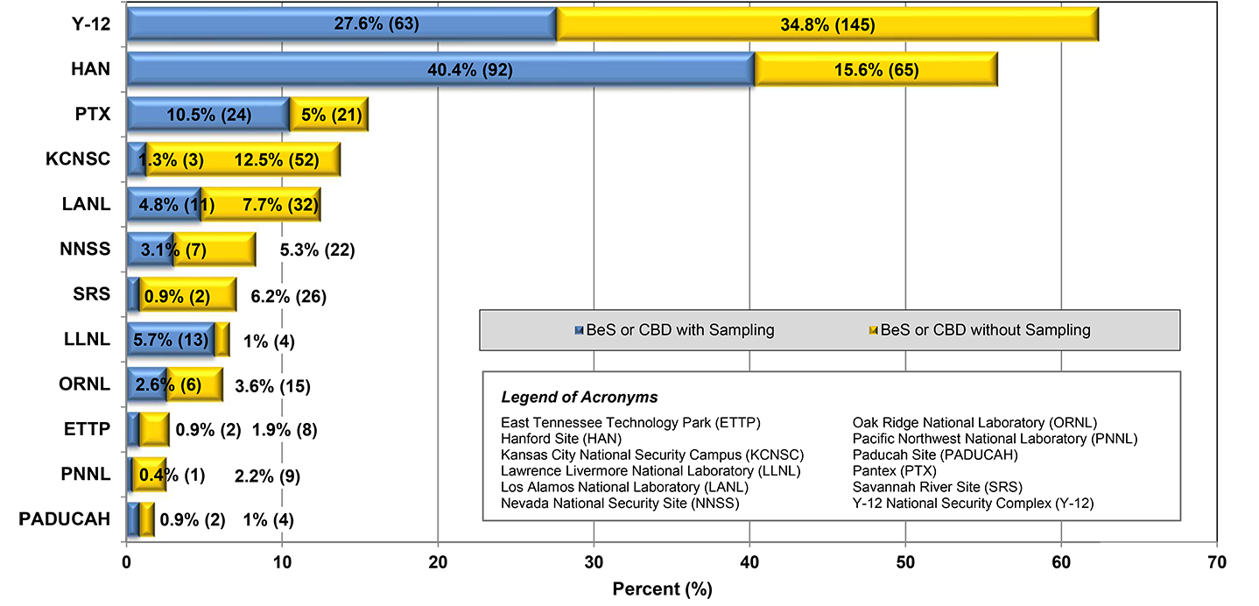This screenshot has width=1259, height=606.
Task: Select the SRS axis category label
Action: coord(93,294)
